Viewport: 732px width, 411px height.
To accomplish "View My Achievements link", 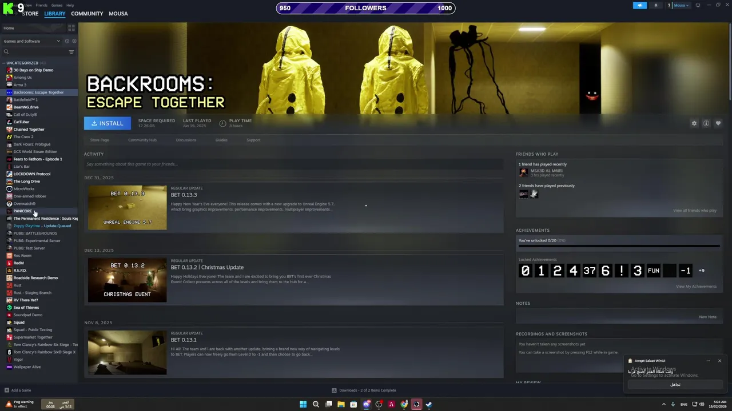I will pos(696,287).
